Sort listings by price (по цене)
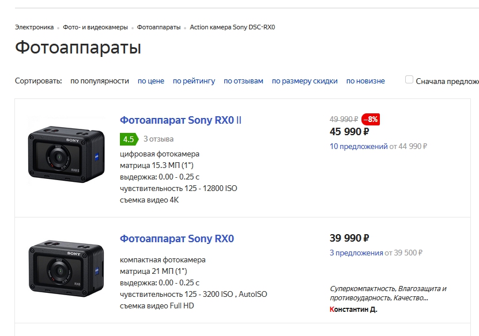 click(x=150, y=81)
